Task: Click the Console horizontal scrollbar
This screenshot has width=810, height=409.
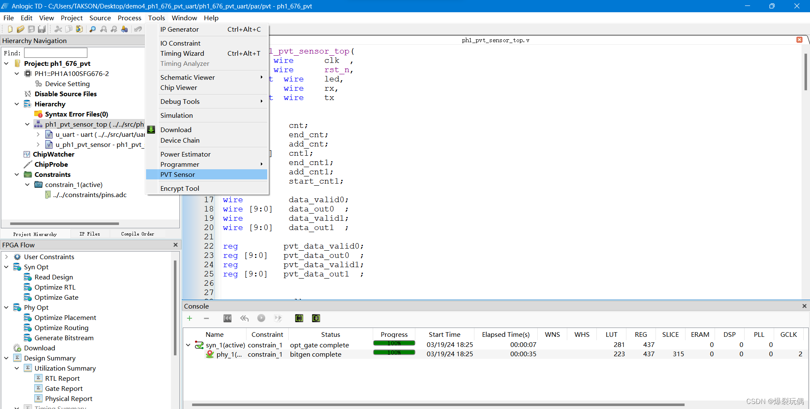Action: pyautogui.click(x=438, y=405)
